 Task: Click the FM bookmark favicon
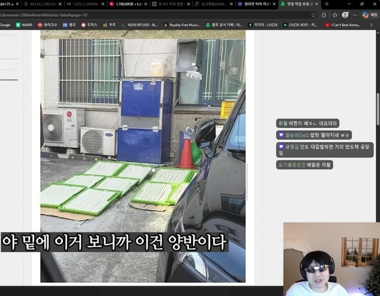[65, 25]
